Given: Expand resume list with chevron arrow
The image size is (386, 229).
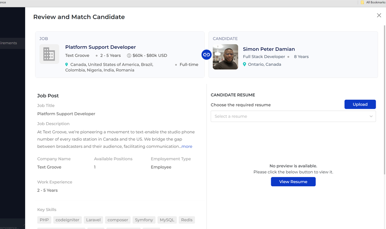Looking at the screenshot, I should tap(371, 116).
